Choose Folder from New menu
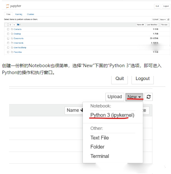 (x=98, y=147)
